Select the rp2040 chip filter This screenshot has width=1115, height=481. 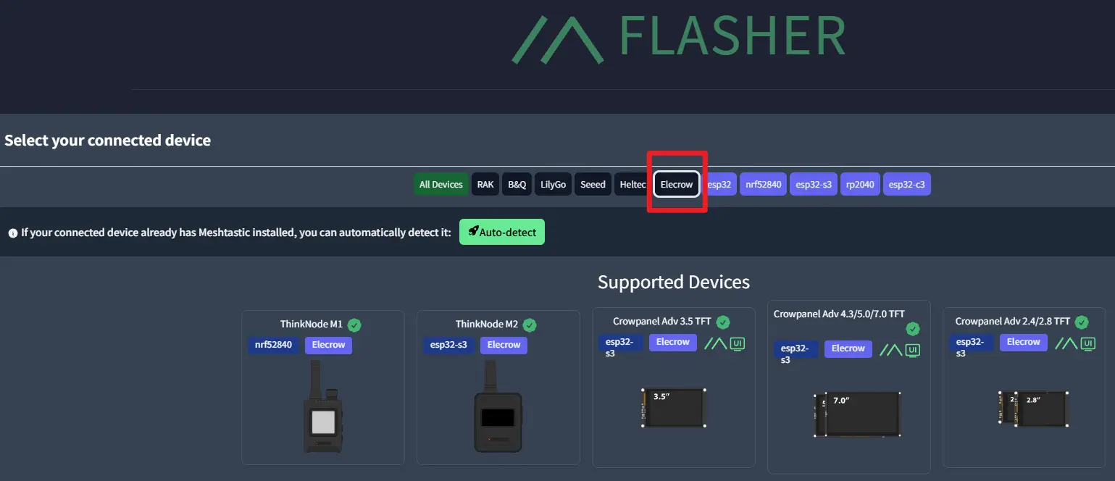[x=860, y=184]
